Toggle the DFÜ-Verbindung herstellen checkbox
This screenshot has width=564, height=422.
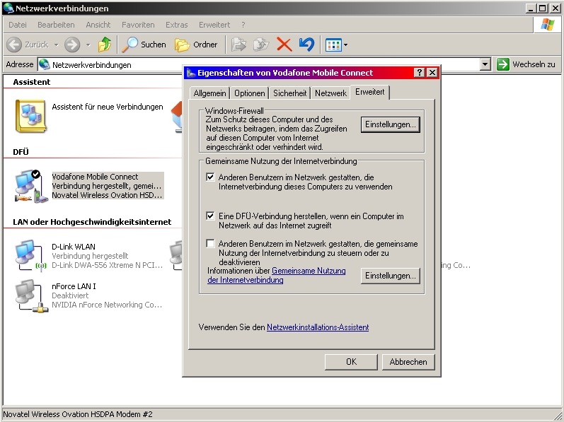click(x=210, y=216)
